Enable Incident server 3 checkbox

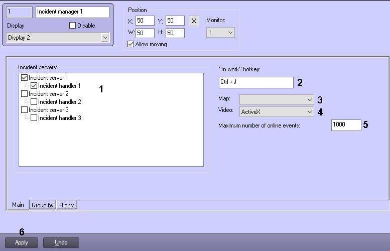(x=25, y=110)
